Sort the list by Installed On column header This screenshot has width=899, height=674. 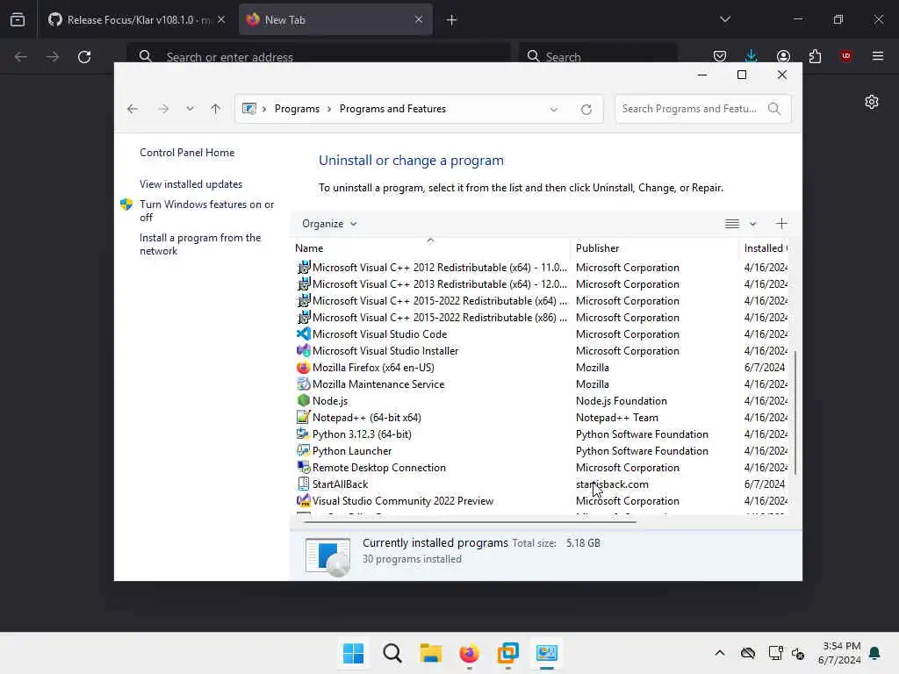[764, 248]
